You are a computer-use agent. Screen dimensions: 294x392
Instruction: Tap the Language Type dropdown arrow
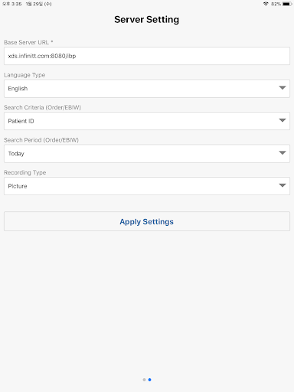pyautogui.click(x=283, y=88)
